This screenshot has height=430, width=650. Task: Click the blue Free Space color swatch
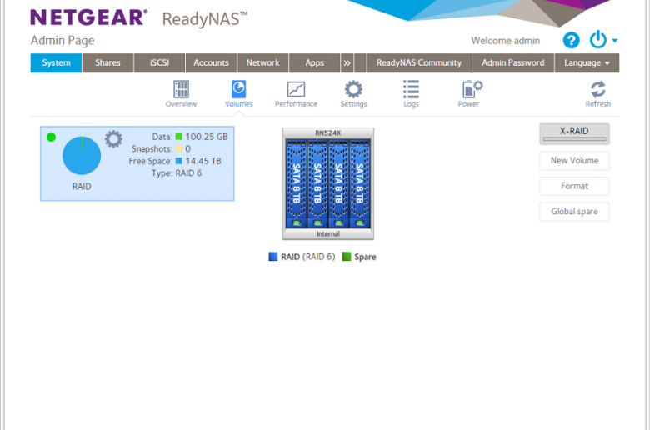pyautogui.click(x=178, y=161)
